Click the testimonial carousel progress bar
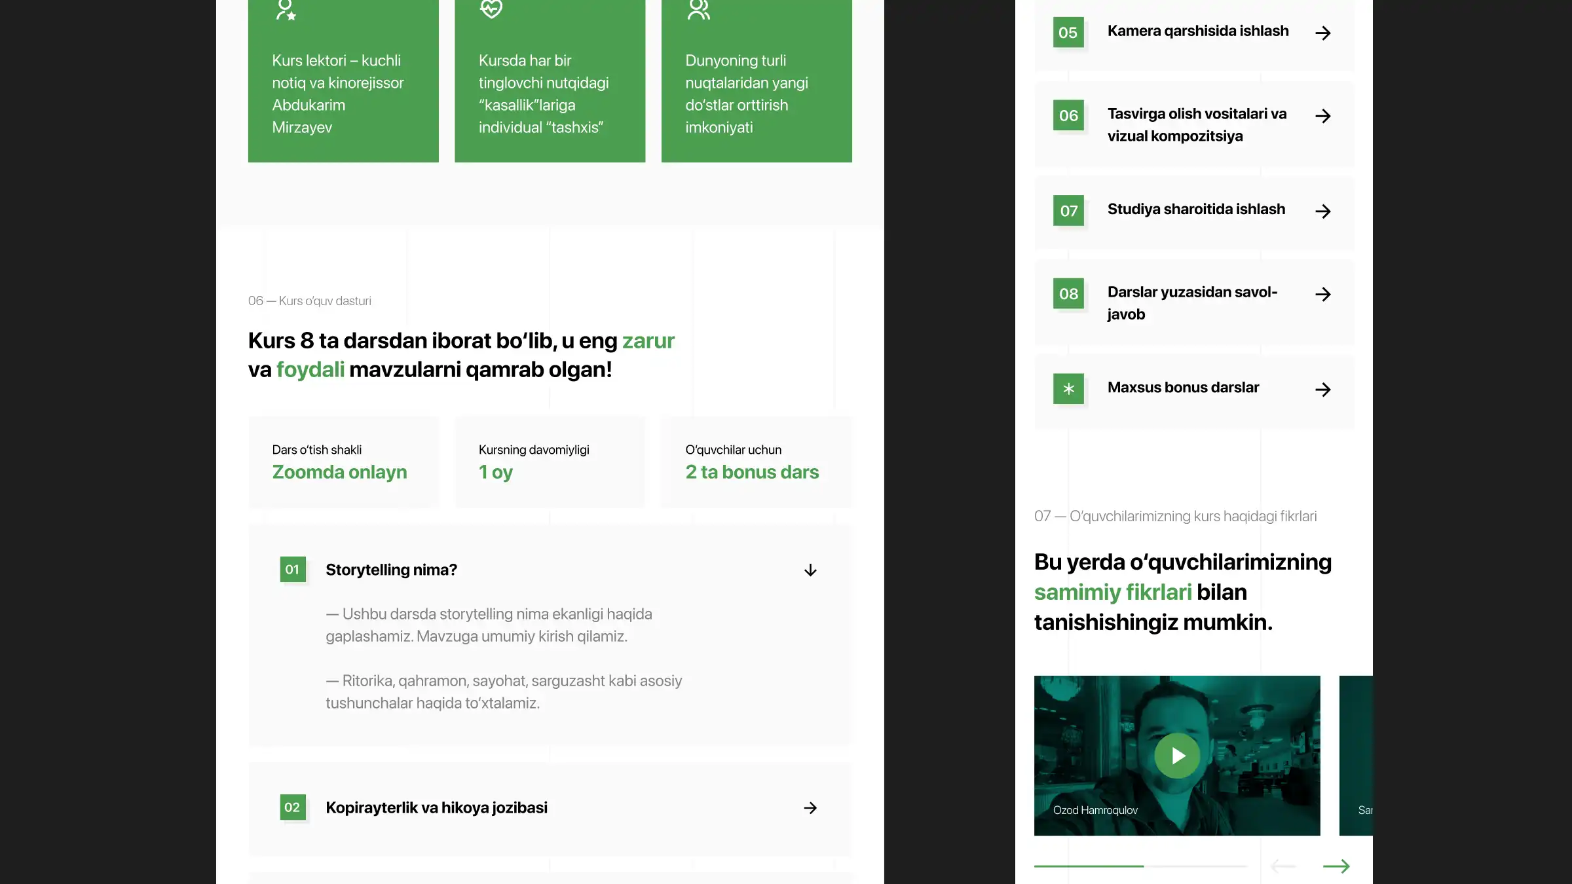The height and width of the screenshot is (884, 1572). point(1140,866)
